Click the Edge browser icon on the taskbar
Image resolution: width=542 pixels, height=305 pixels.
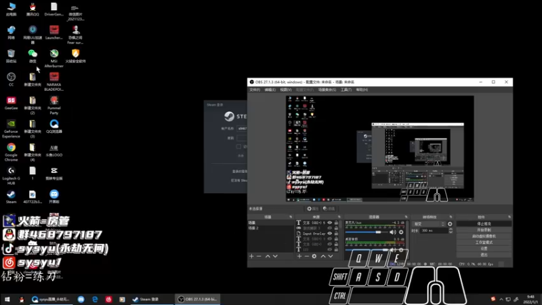(95, 300)
